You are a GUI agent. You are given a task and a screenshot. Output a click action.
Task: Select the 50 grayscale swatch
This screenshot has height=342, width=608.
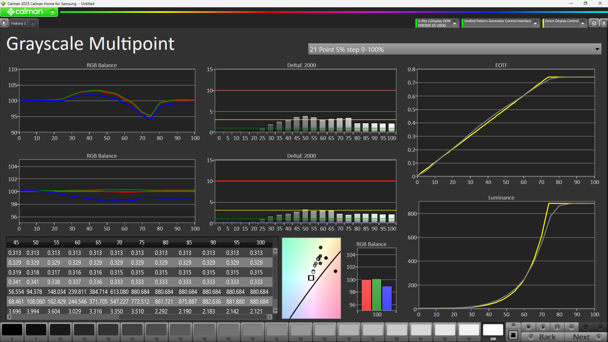tap(253, 332)
